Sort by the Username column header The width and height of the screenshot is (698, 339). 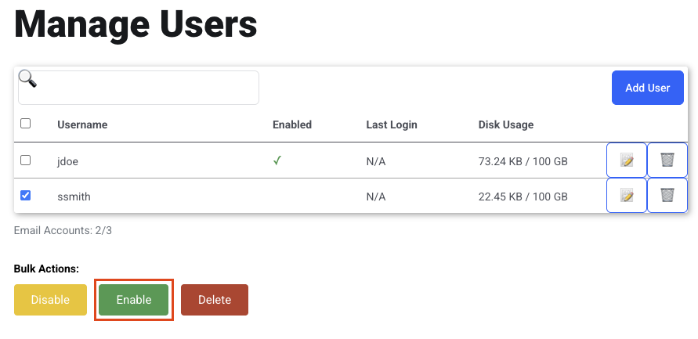coord(82,124)
